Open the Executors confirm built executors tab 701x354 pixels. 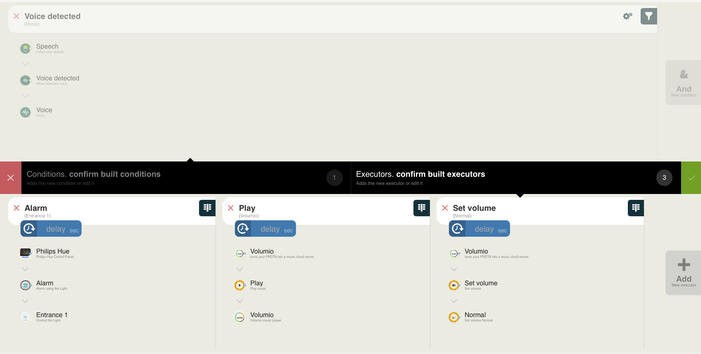(x=516, y=178)
